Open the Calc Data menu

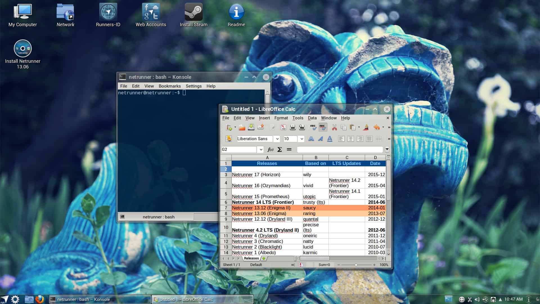(x=312, y=118)
